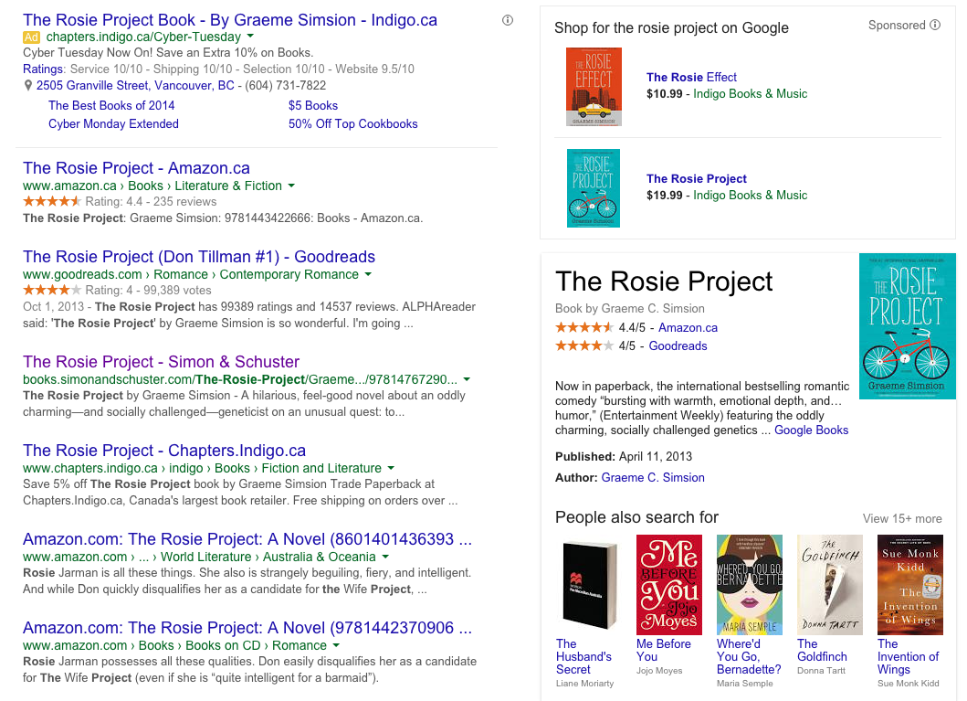Open the Cyber Monday Extended sitelink

click(113, 123)
